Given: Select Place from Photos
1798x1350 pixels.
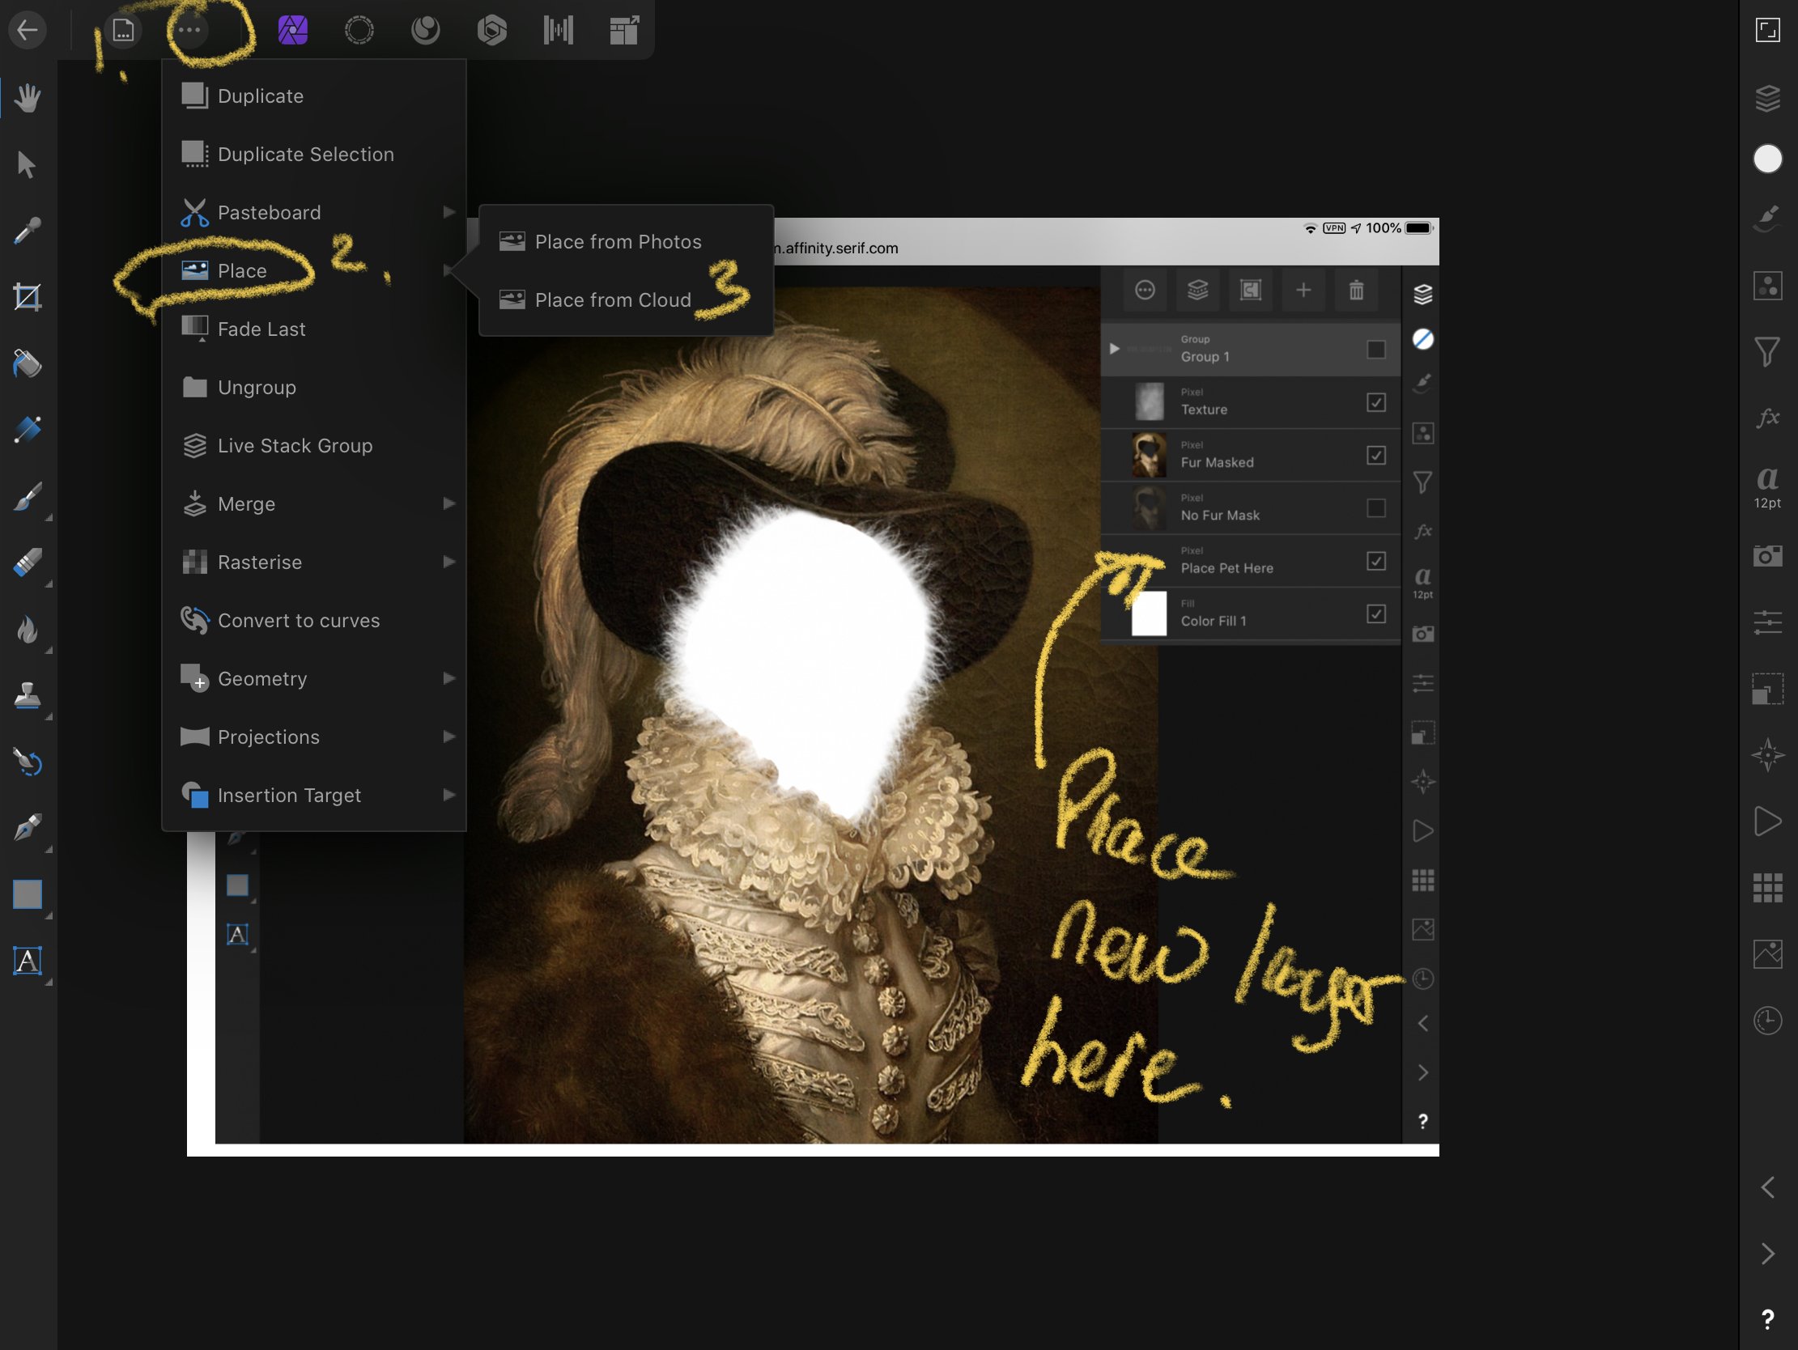Looking at the screenshot, I should [626, 241].
